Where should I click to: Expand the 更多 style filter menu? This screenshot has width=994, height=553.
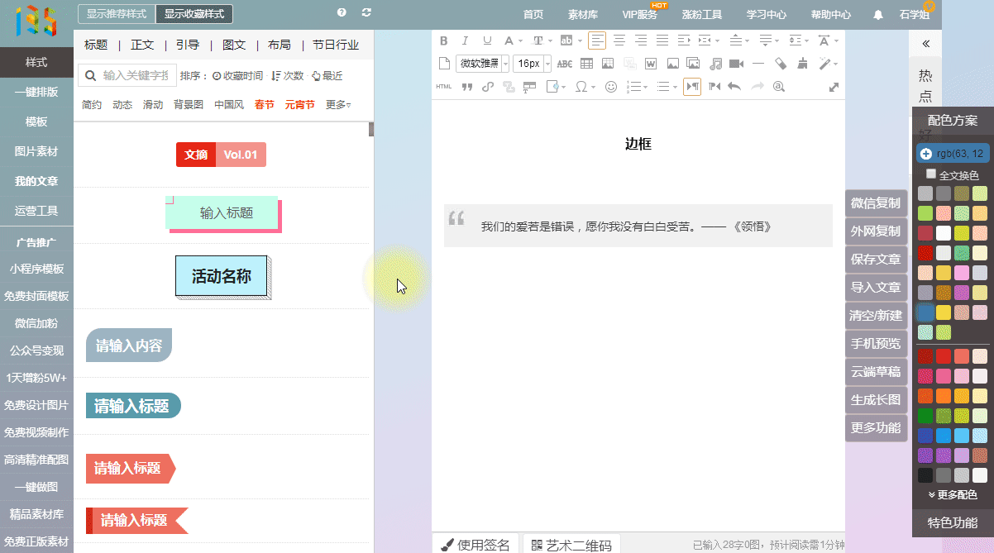(x=338, y=105)
